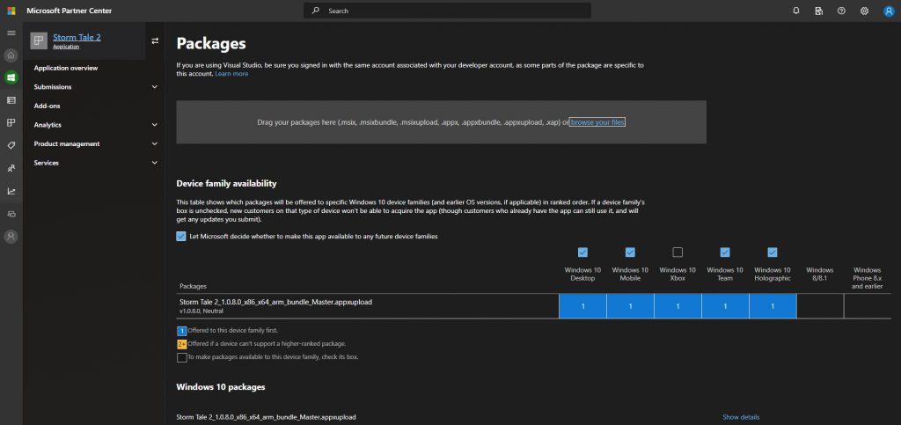The height and width of the screenshot is (425, 901).
Task: Open the user account avatar
Action: pyautogui.click(x=888, y=11)
